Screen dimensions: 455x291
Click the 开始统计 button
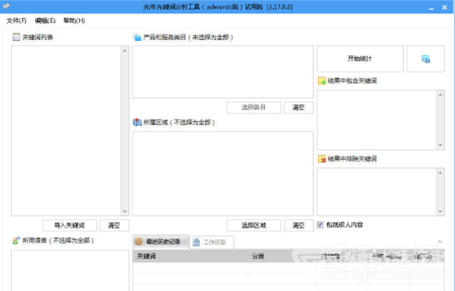[360, 59]
